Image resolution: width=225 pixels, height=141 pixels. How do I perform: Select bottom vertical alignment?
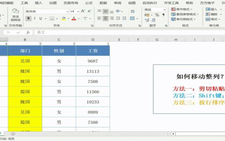112,12
